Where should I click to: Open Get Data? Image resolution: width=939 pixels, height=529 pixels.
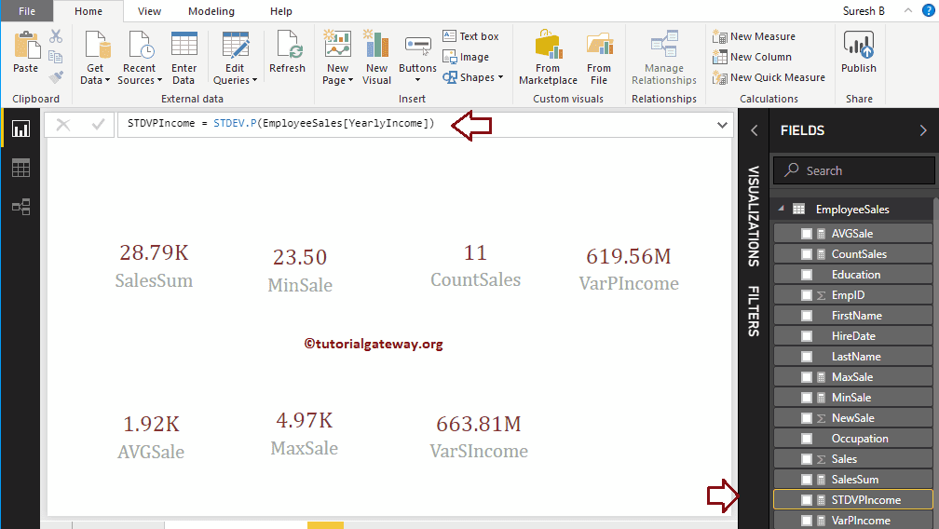coord(95,58)
